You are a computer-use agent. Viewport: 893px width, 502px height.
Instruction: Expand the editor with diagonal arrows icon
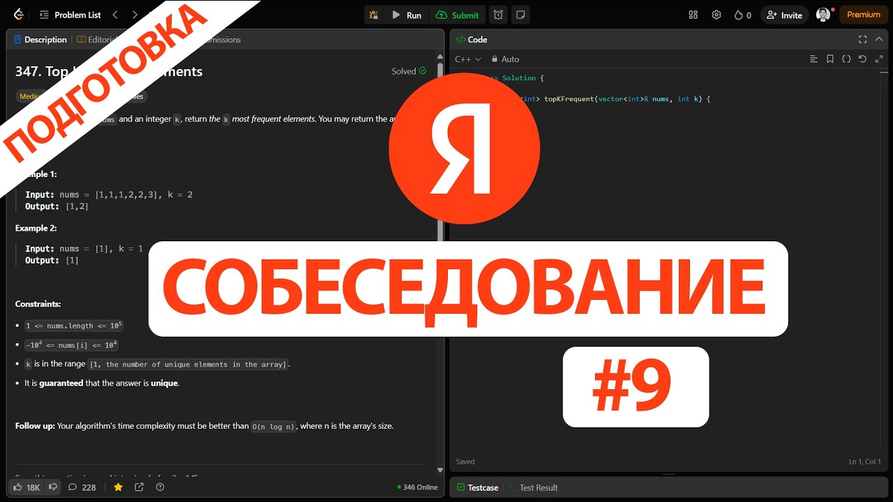point(878,59)
